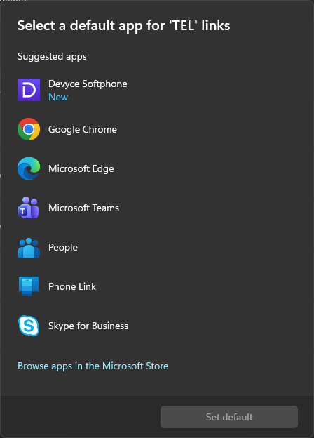This screenshot has height=438, width=314.
Task: Pick the Skype for Business label
Action: click(88, 326)
